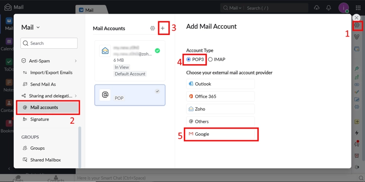Click the Anti-Spam shield icon

click(x=23, y=61)
